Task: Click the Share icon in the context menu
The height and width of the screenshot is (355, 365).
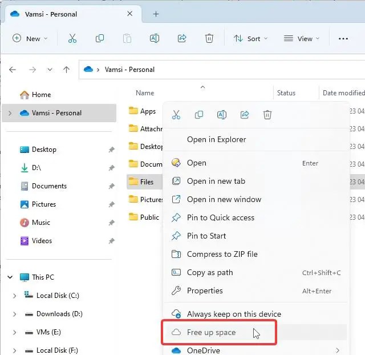Action: (245, 115)
